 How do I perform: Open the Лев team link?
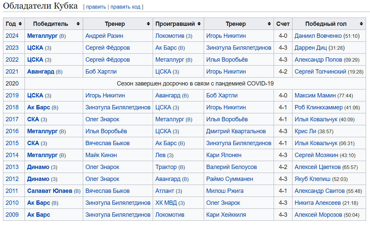click(160, 155)
